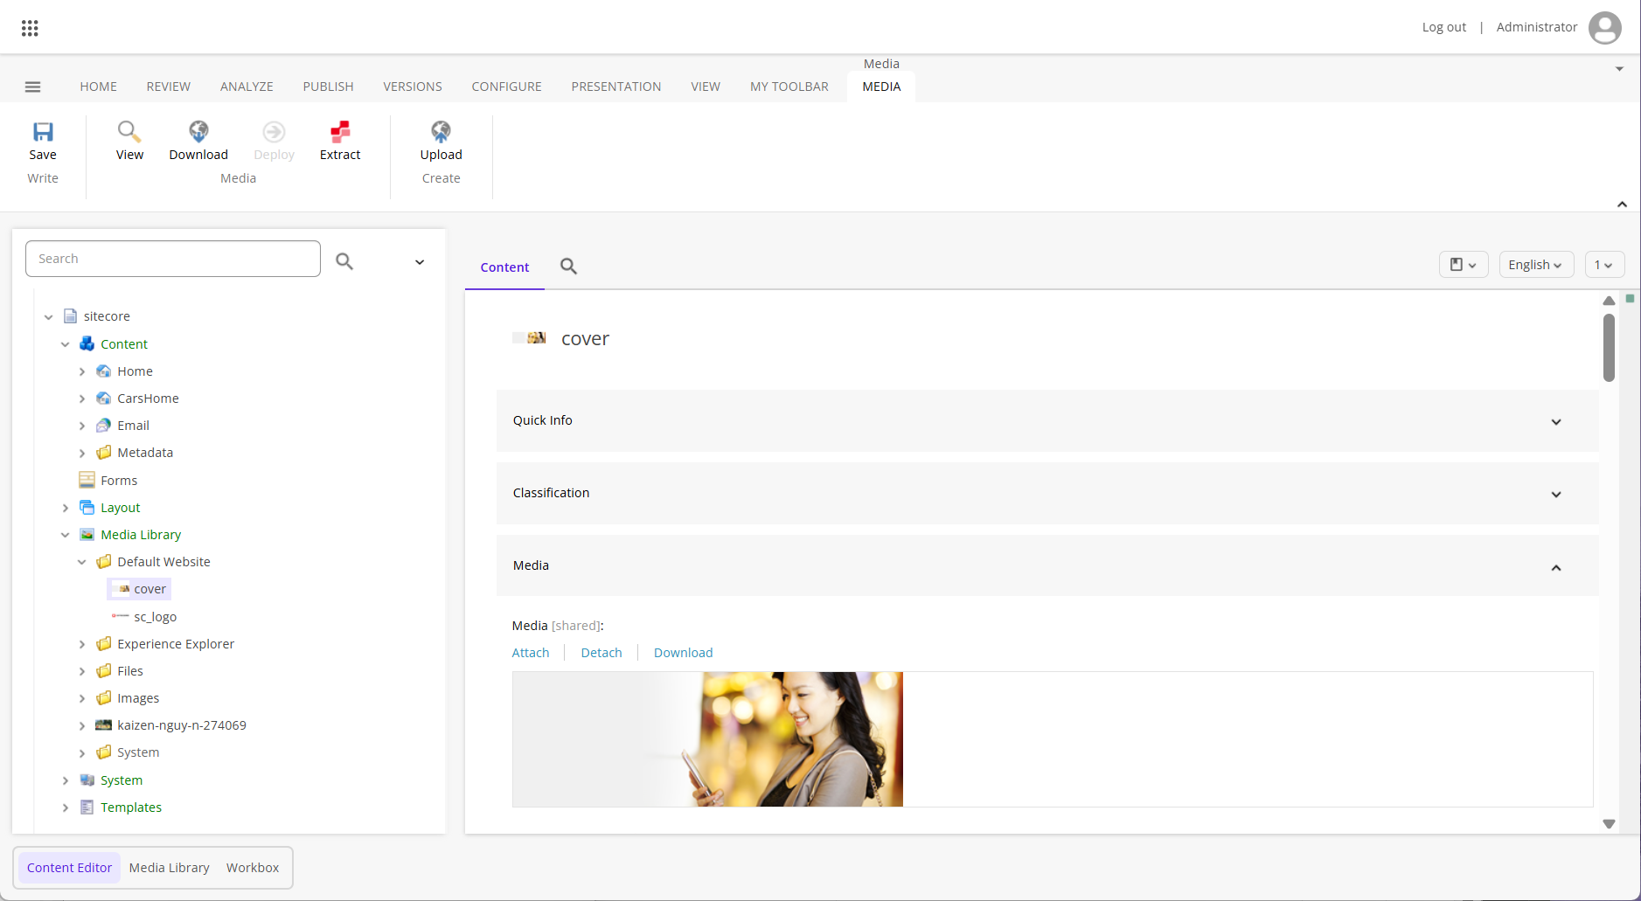Screen dimensions: 1641x901
Task: Expand the CarsHome tree node
Action: [82, 399]
